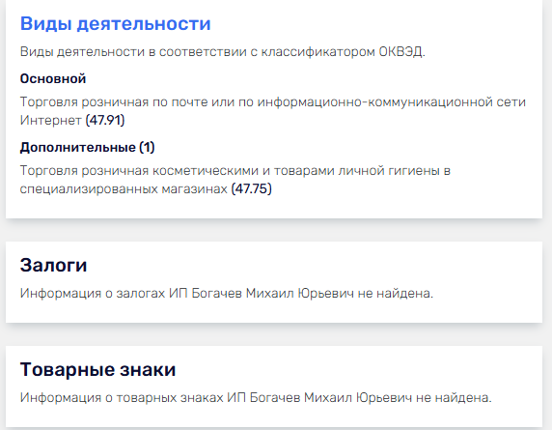This screenshot has width=552, height=430.
Task: Select the Основной subheading
Action: click(53, 78)
